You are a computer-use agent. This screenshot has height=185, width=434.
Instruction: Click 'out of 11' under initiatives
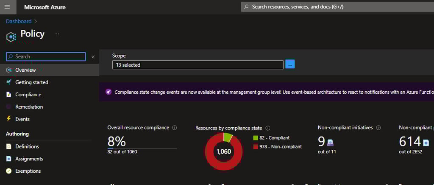click(327, 152)
